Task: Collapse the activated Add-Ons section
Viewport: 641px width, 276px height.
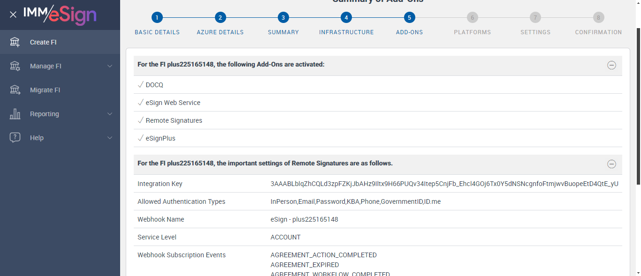Action: coord(611,65)
